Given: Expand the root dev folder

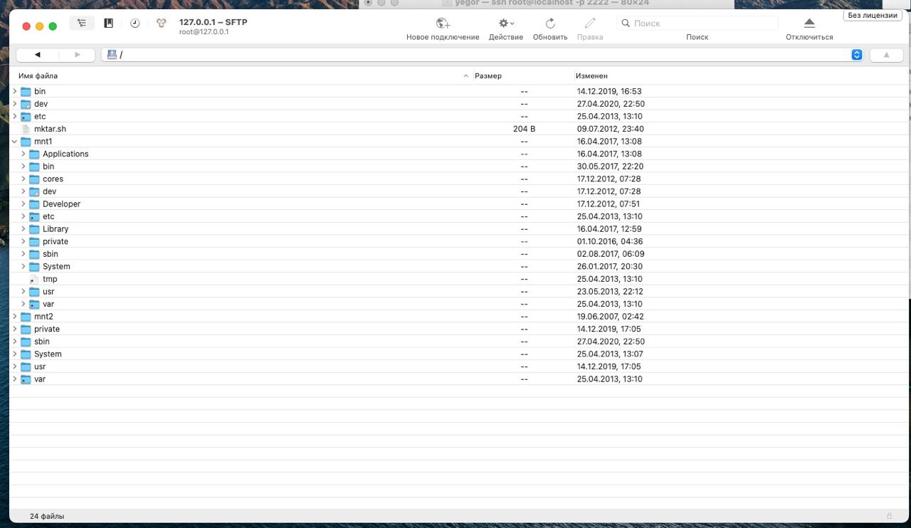Looking at the screenshot, I should pos(14,104).
